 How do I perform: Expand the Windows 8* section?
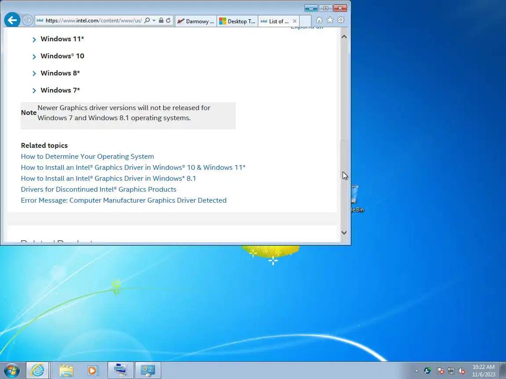point(56,73)
